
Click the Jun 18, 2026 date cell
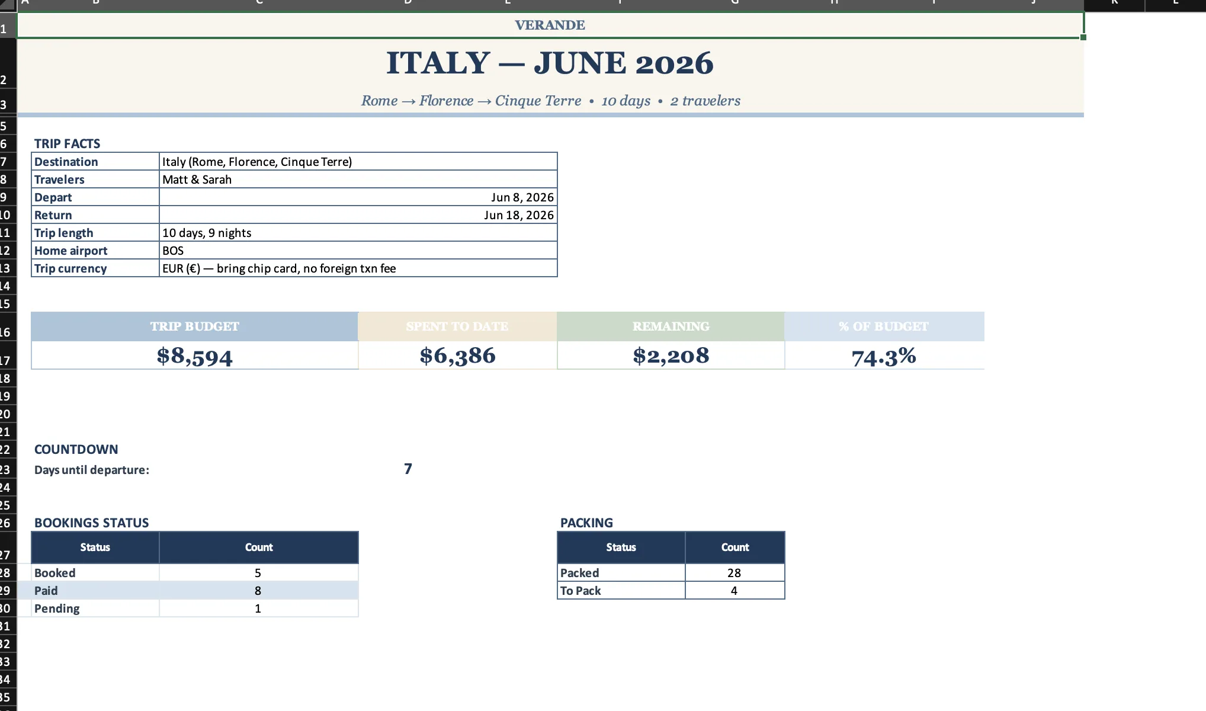coord(358,214)
